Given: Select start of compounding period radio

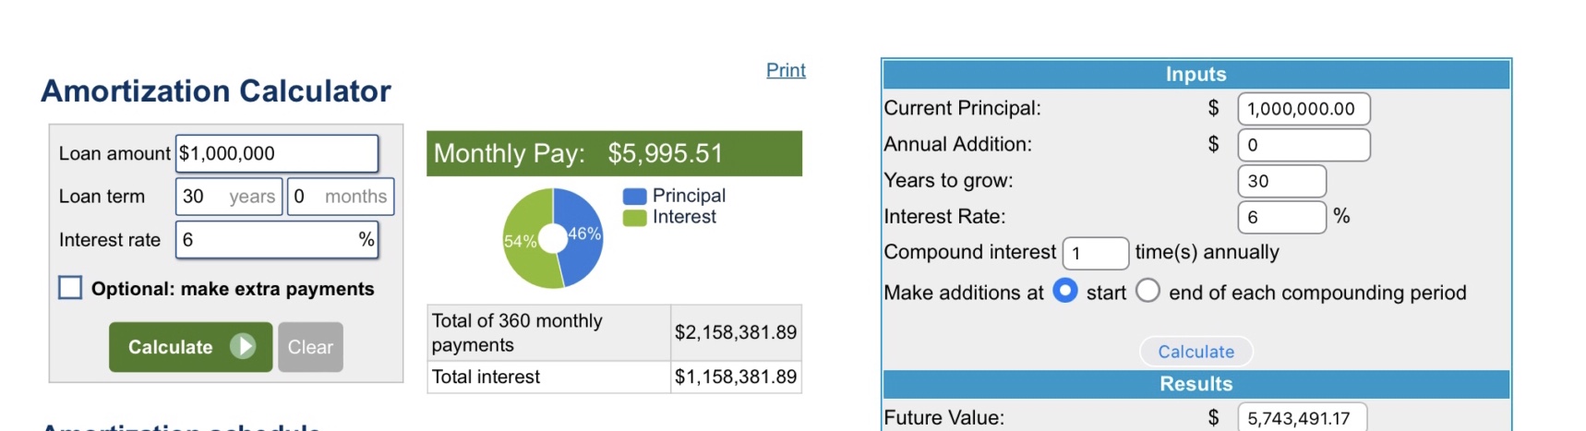Looking at the screenshot, I should pos(1065,292).
